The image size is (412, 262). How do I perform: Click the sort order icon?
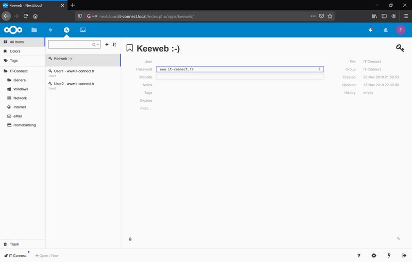coord(114,45)
